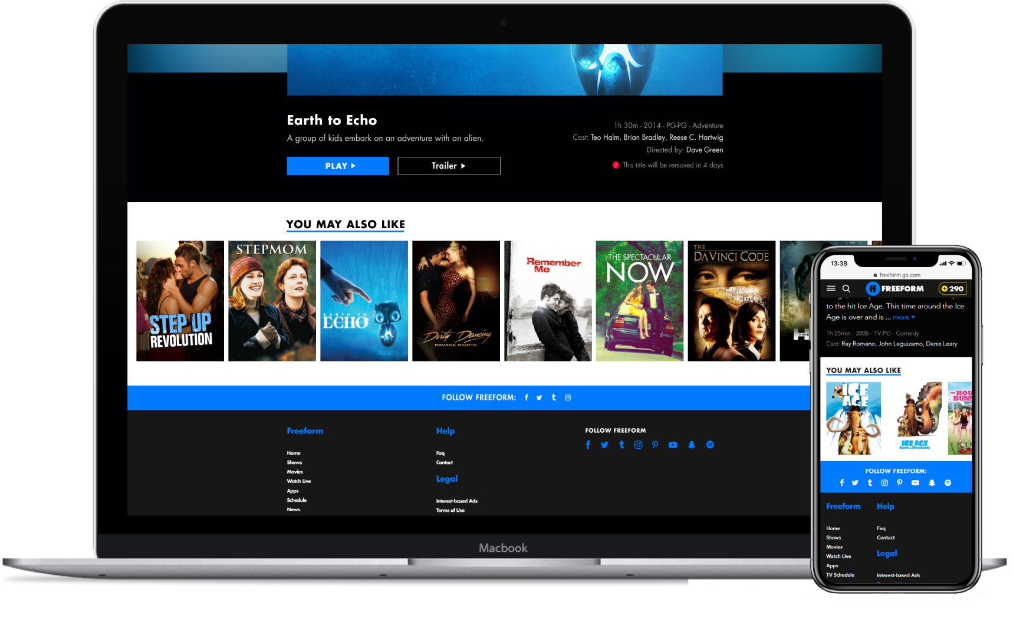This screenshot has height=625, width=1013.
Task: Click the Trailer button
Action: click(449, 166)
